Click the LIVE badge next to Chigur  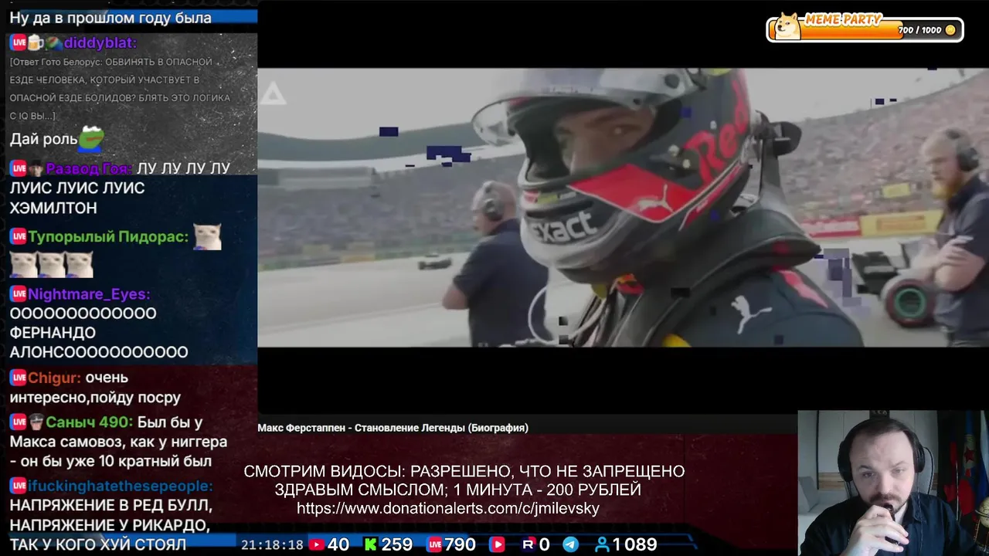tap(18, 378)
